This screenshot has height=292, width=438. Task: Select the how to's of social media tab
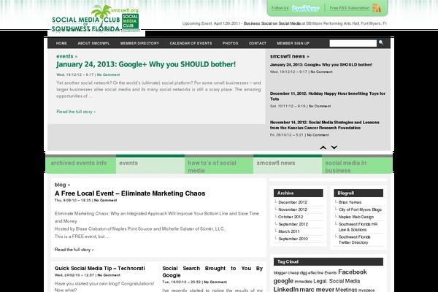tap(219, 165)
